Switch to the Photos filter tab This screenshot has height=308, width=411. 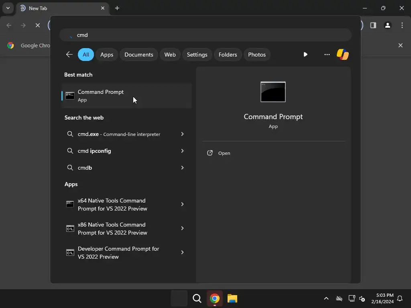(257, 55)
